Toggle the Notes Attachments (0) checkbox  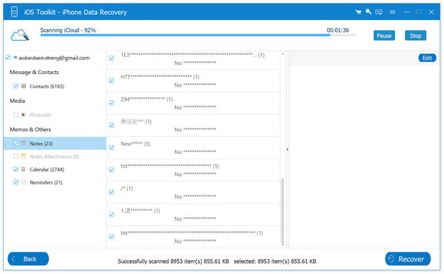[x=16, y=156]
